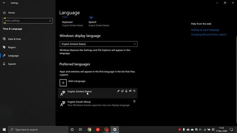This screenshot has height=133, width=237.
Task: Open the Windows Start menu
Action: [x=4, y=130]
